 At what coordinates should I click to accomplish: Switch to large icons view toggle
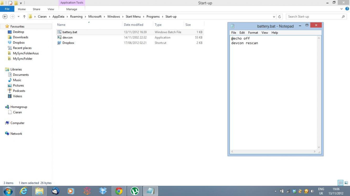[346, 183]
